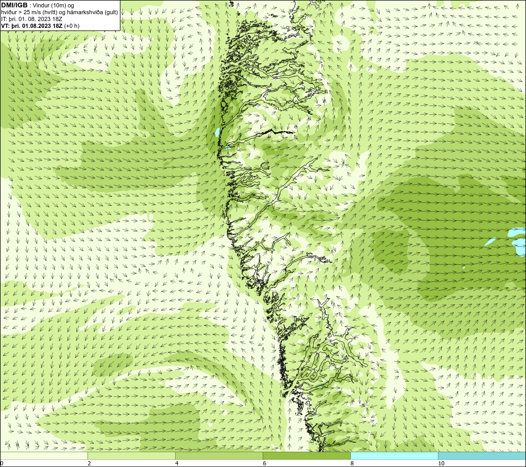
Task: Click the 'DMI/IGB' title text
Action: click(x=14, y=5)
